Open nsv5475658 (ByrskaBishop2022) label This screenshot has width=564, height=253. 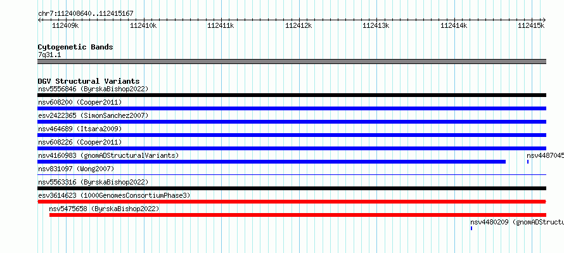[104, 209]
